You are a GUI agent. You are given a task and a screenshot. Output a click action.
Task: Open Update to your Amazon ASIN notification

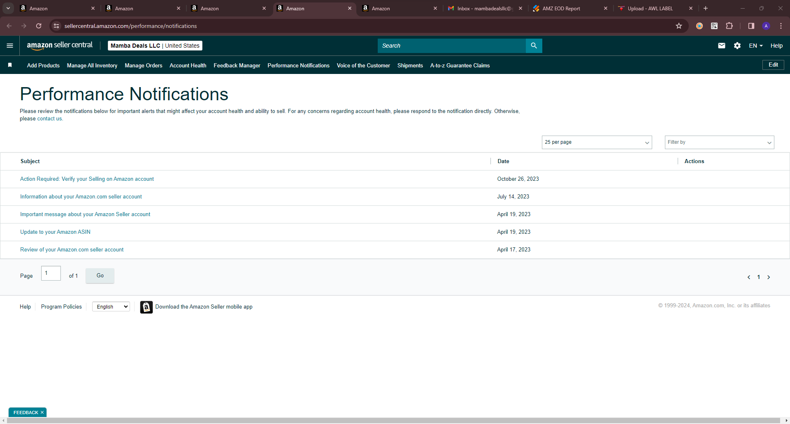click(x=55, y=232)
